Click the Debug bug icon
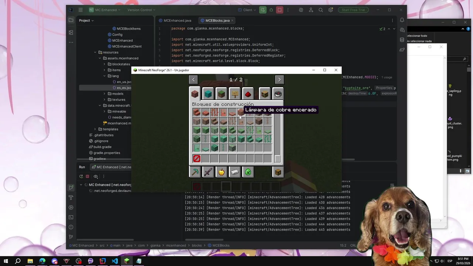 (271, 10)
